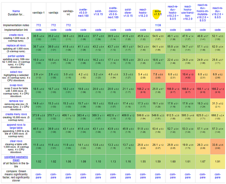Open the select row benchmark link
Image resolution: width=226 pixels, height=184 pixels.
[x=16, y=72]
